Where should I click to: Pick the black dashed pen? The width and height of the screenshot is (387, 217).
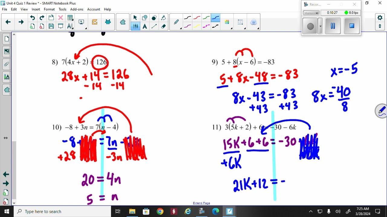pyautogui.click(x=216, y=26)
